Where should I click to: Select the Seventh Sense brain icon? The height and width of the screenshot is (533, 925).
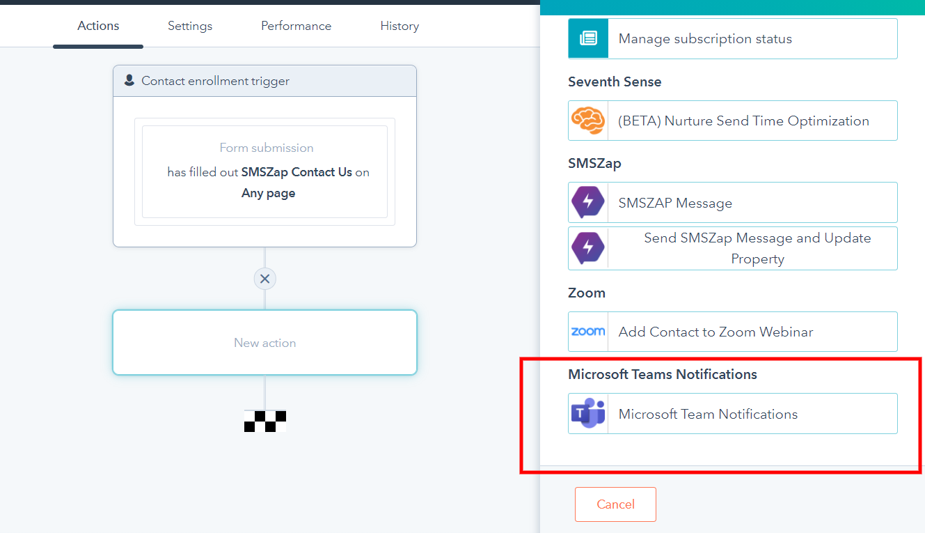[x=588, y=120]
